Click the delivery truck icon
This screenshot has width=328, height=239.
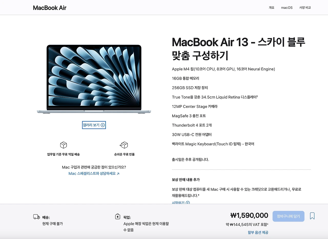37,217
